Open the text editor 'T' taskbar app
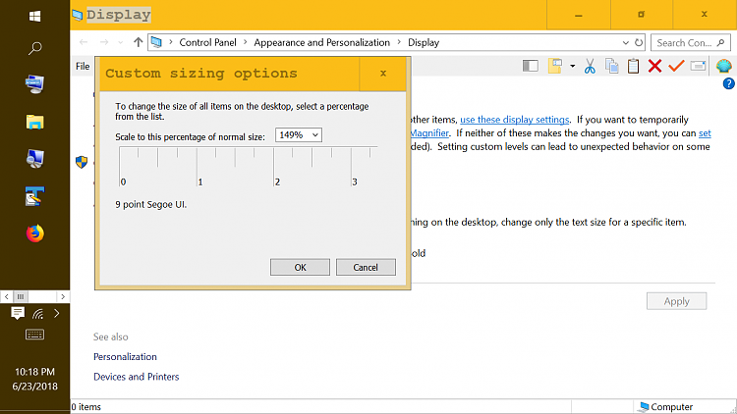 point(34,196)
